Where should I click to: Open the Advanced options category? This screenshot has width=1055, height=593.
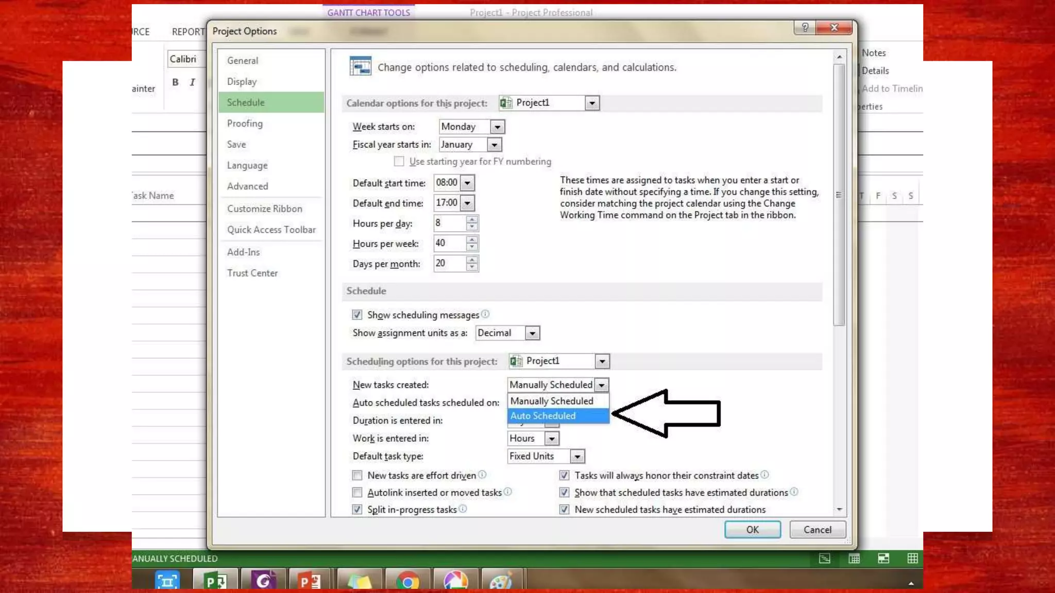[247, 186]
